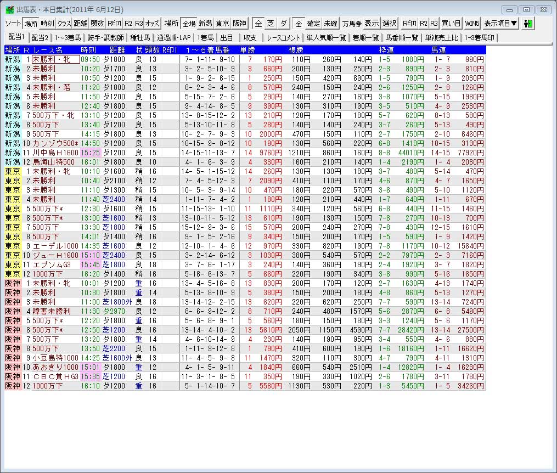
Task: Click the 単勝 column header
Action: click(x=247, y=50)
